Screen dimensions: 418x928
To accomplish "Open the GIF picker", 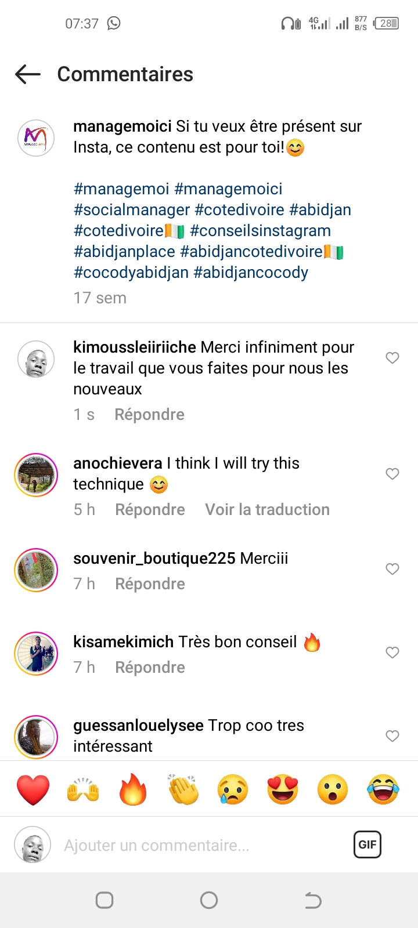I will tap(367, 844).
